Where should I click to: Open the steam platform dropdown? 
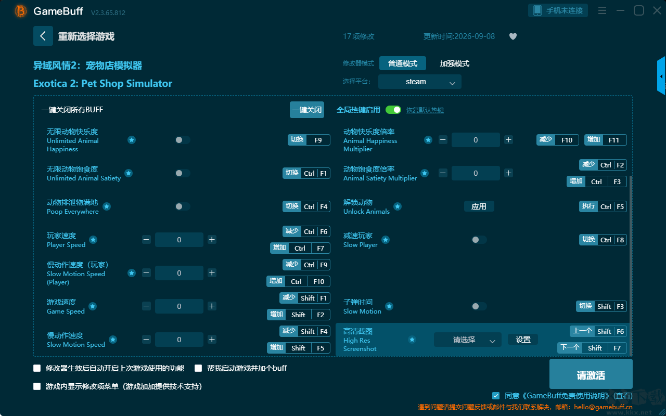click(x=420, y=82)
